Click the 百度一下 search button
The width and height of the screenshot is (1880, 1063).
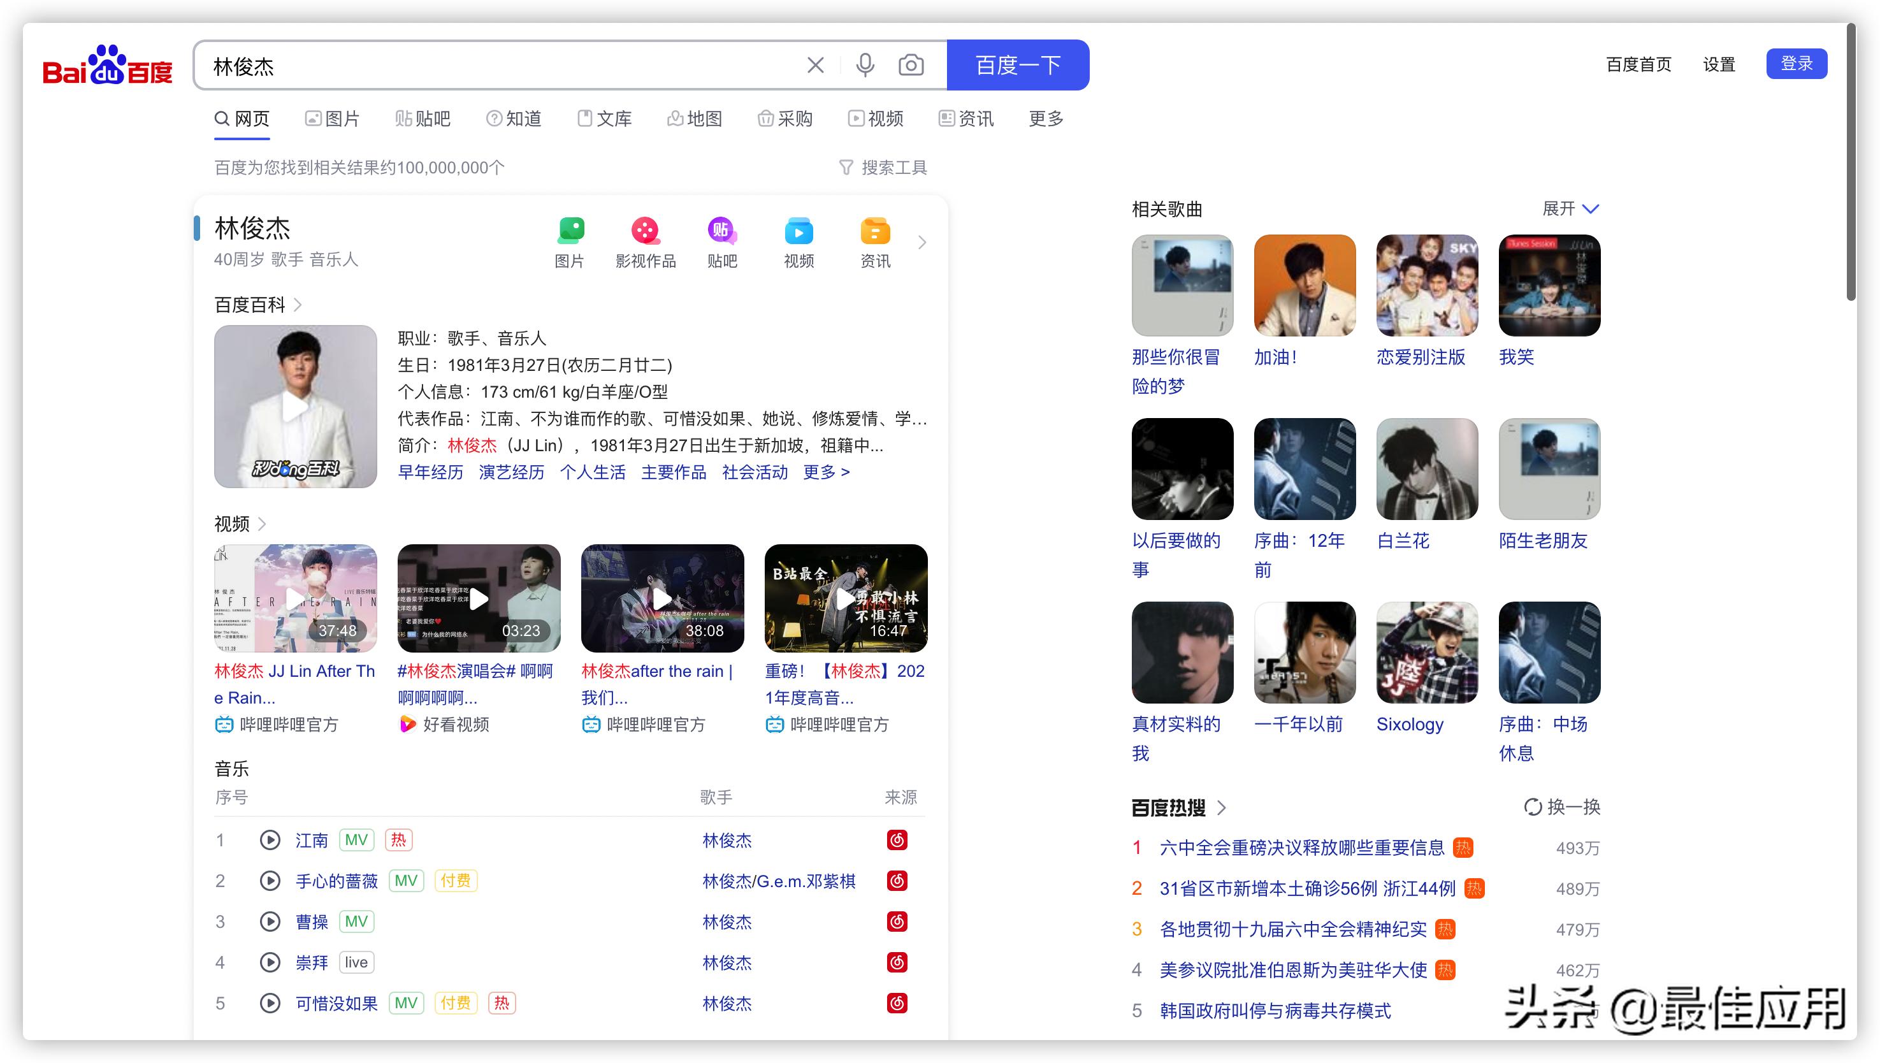tap(1018, 65)
